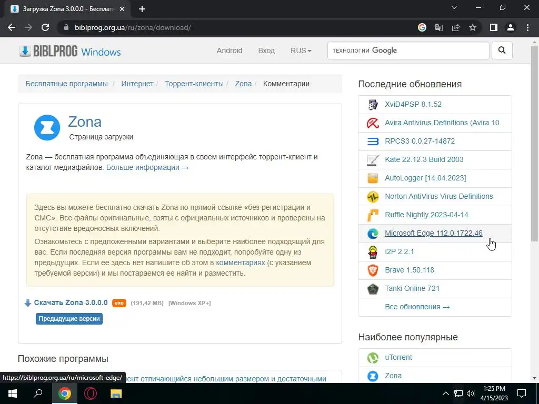Viewport: 539px width, 404px height.
Task: Click the search magnifier button
Action: [502, 50]
